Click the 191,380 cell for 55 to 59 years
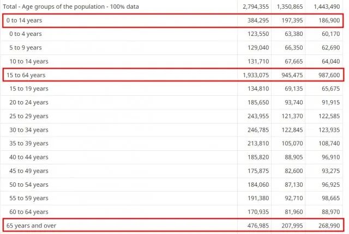The image size is (349, 234). pos(258,199)
